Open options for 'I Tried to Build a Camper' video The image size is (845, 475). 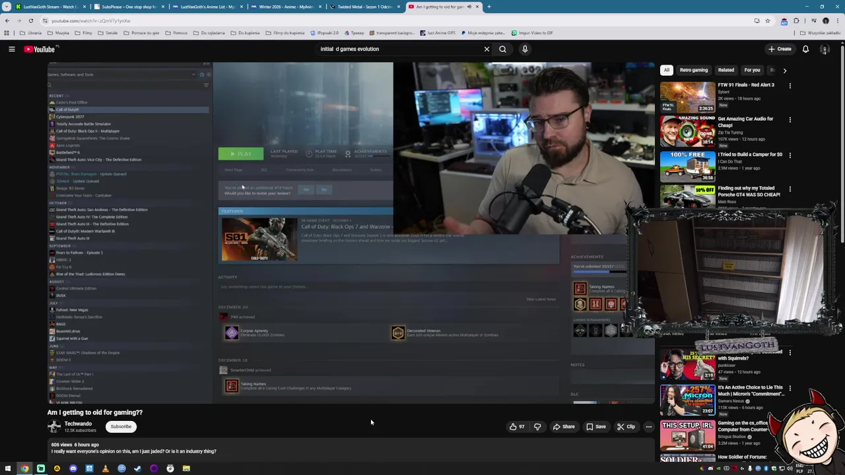(x=790, y=155)
